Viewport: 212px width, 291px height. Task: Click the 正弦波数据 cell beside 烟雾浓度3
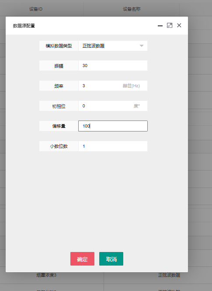click(169, 275)
